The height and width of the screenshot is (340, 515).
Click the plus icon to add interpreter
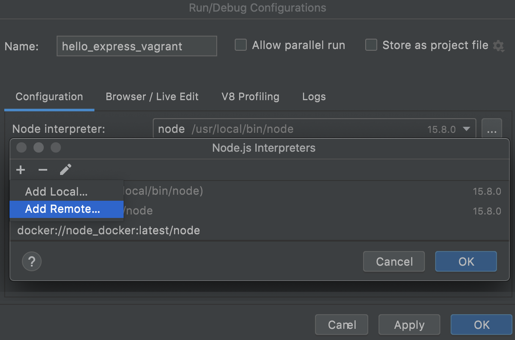click(20, 170)
